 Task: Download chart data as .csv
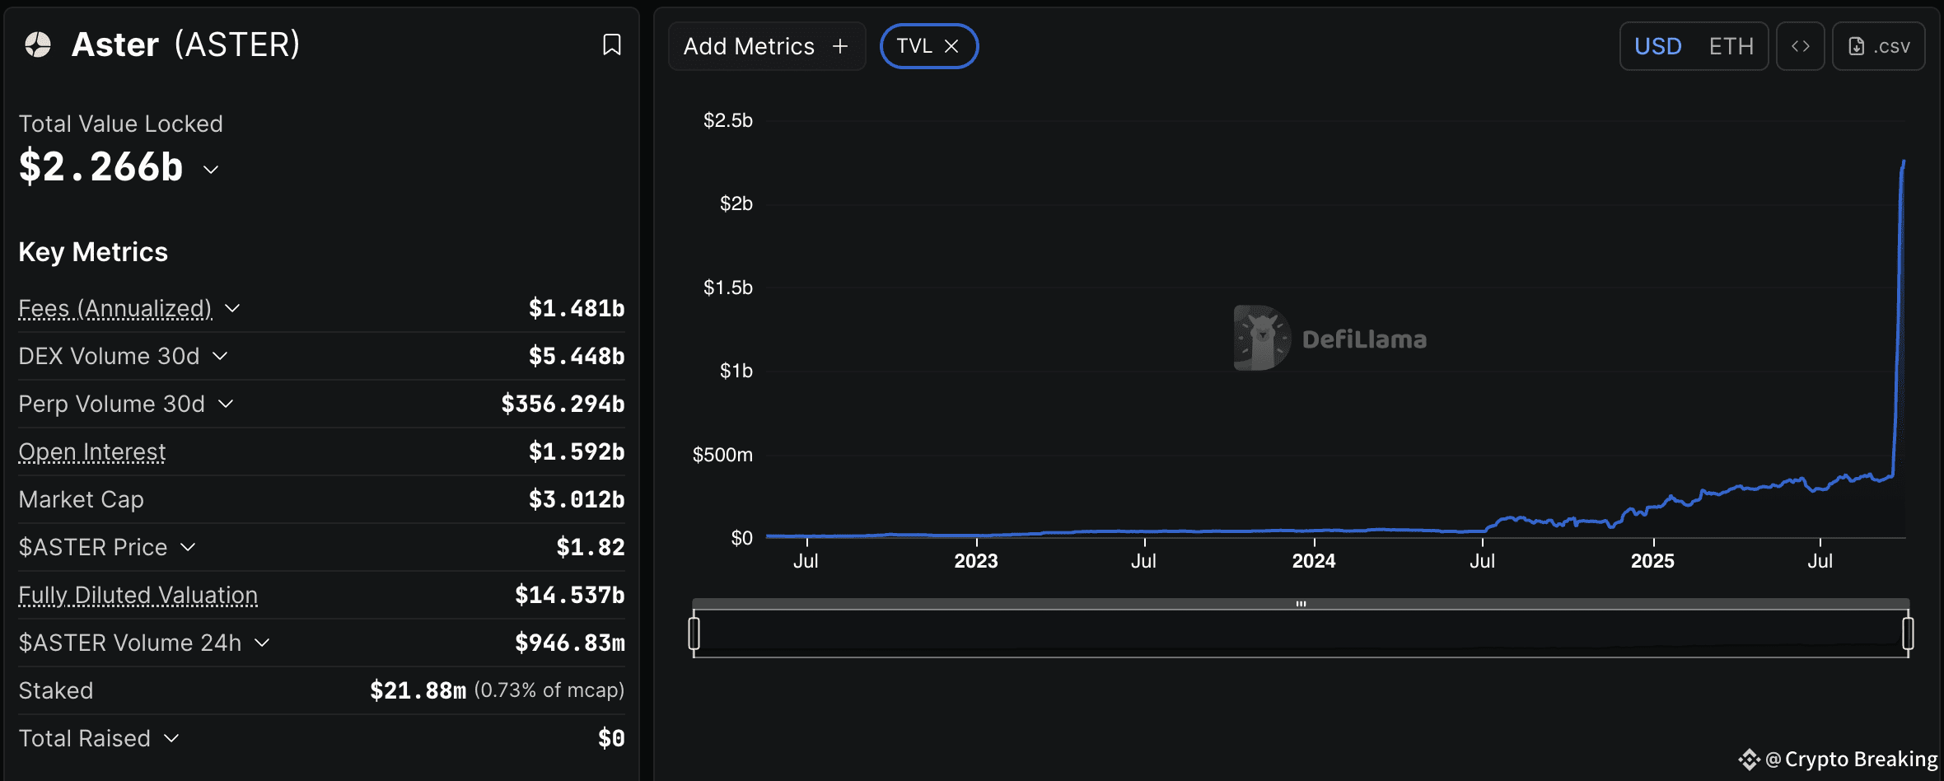tap(1878, 46)
